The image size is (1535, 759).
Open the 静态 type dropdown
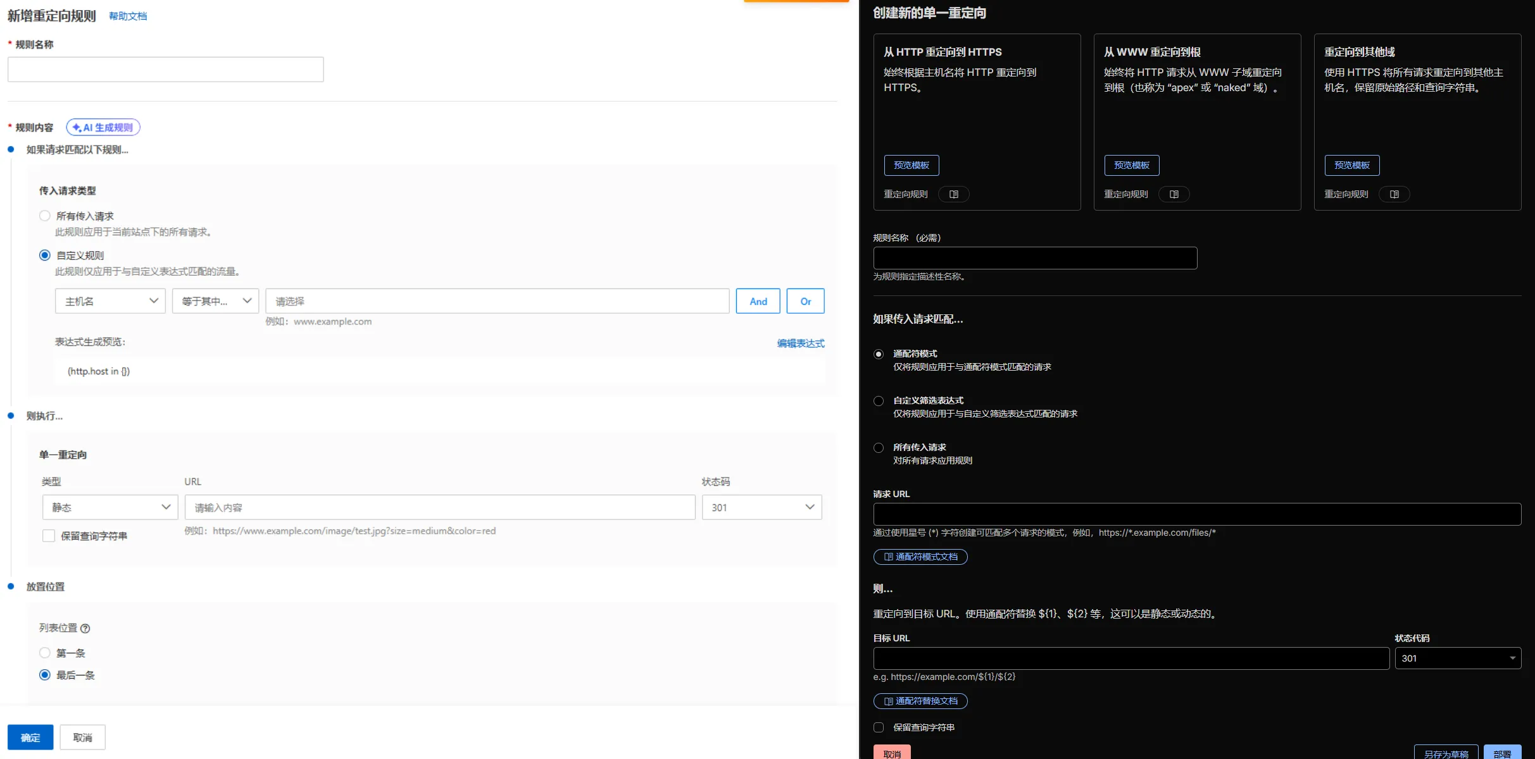[x=110, y=507]
